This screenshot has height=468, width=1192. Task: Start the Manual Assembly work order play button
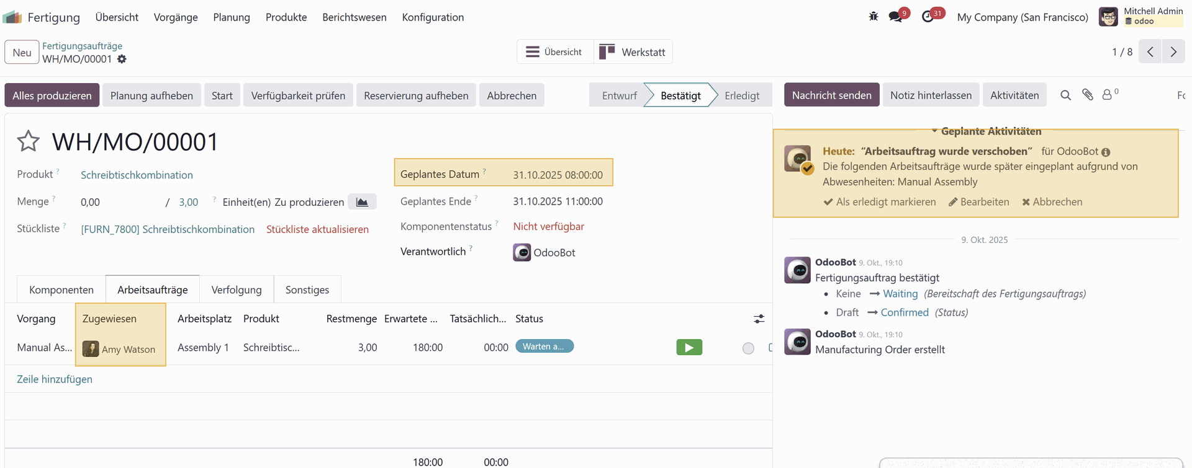coord(689,348)
